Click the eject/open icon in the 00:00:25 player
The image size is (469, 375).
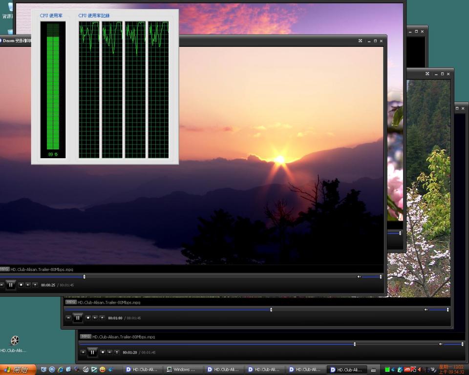[x=35, y=285]
